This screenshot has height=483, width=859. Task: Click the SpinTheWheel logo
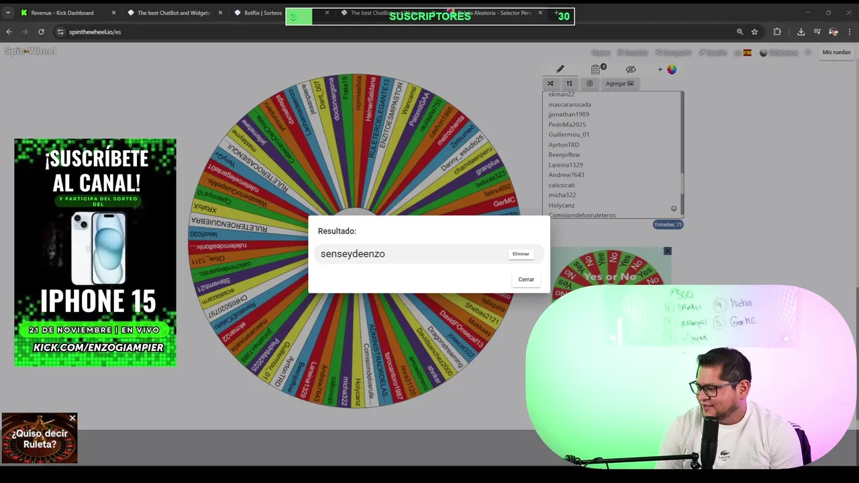[x=30, y=51]
